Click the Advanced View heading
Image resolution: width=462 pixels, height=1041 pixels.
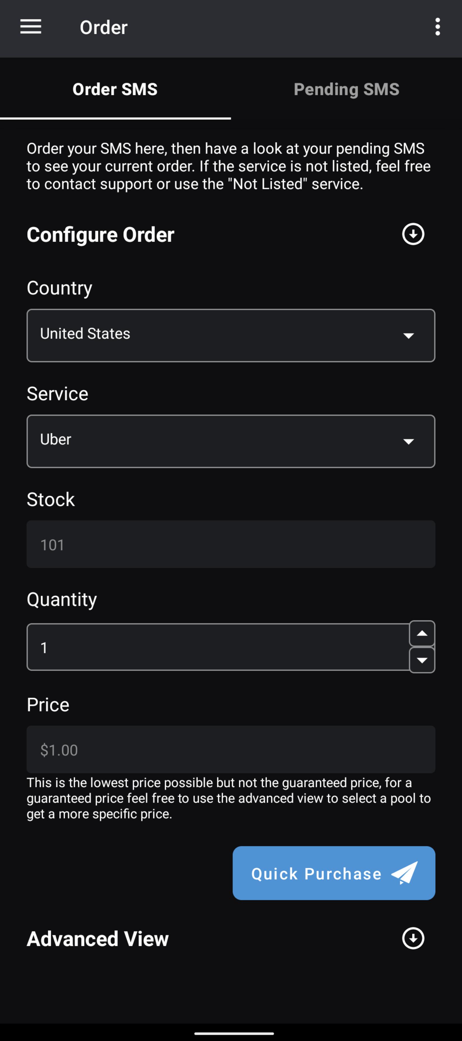[x=98, y=938]
